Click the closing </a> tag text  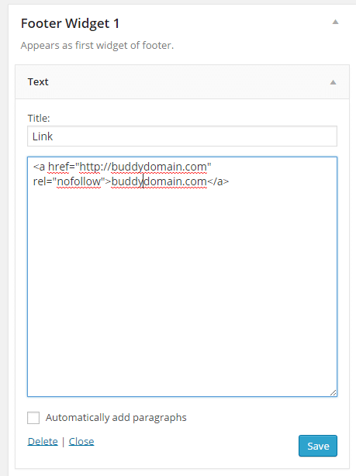click(x=218, y=181)
